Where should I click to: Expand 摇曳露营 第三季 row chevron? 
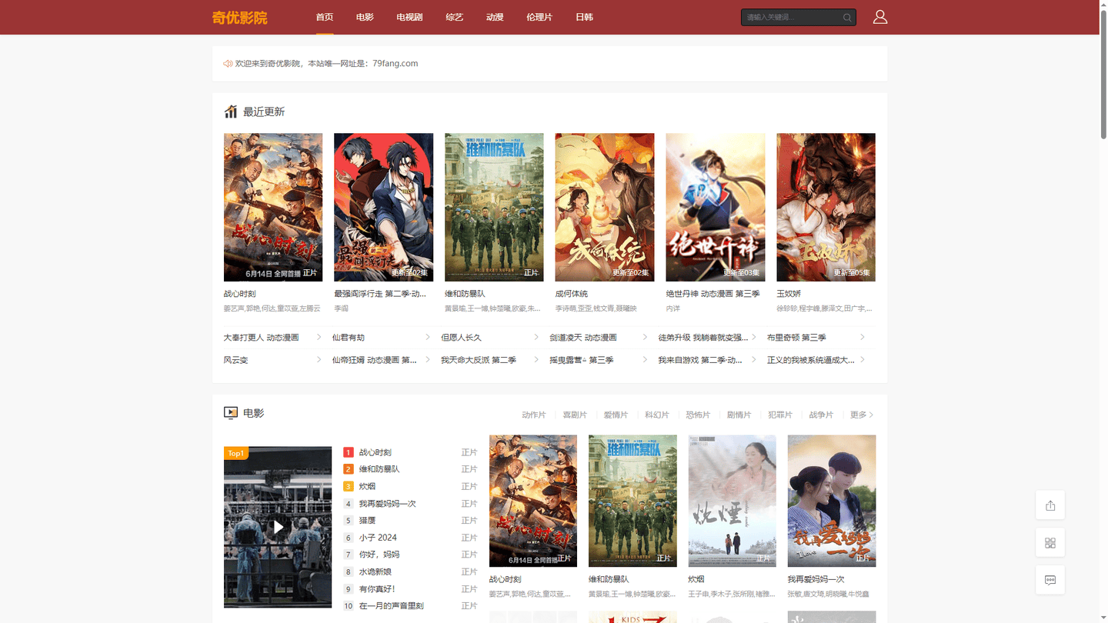(645, 359)
